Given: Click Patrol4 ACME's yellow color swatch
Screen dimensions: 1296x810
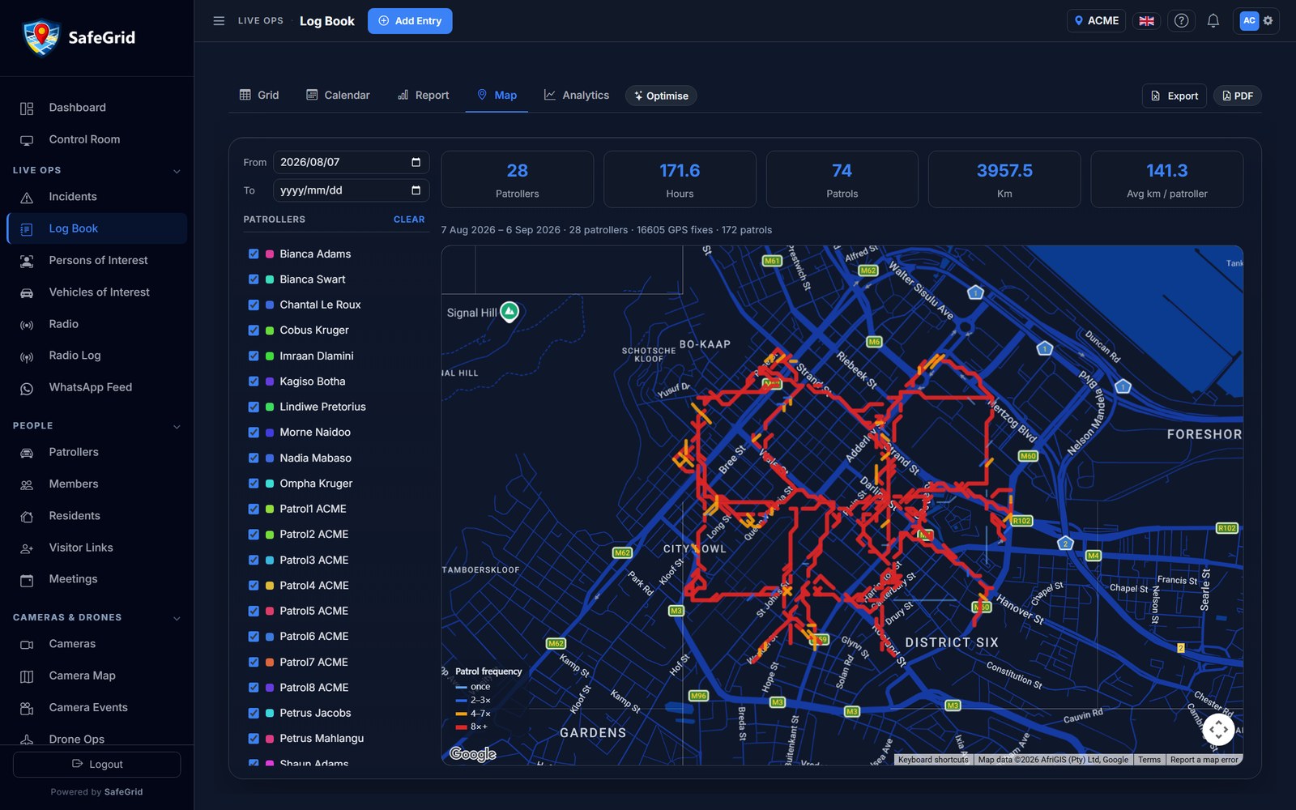Looking at the screenshot, I should click(x=270, y=586).
